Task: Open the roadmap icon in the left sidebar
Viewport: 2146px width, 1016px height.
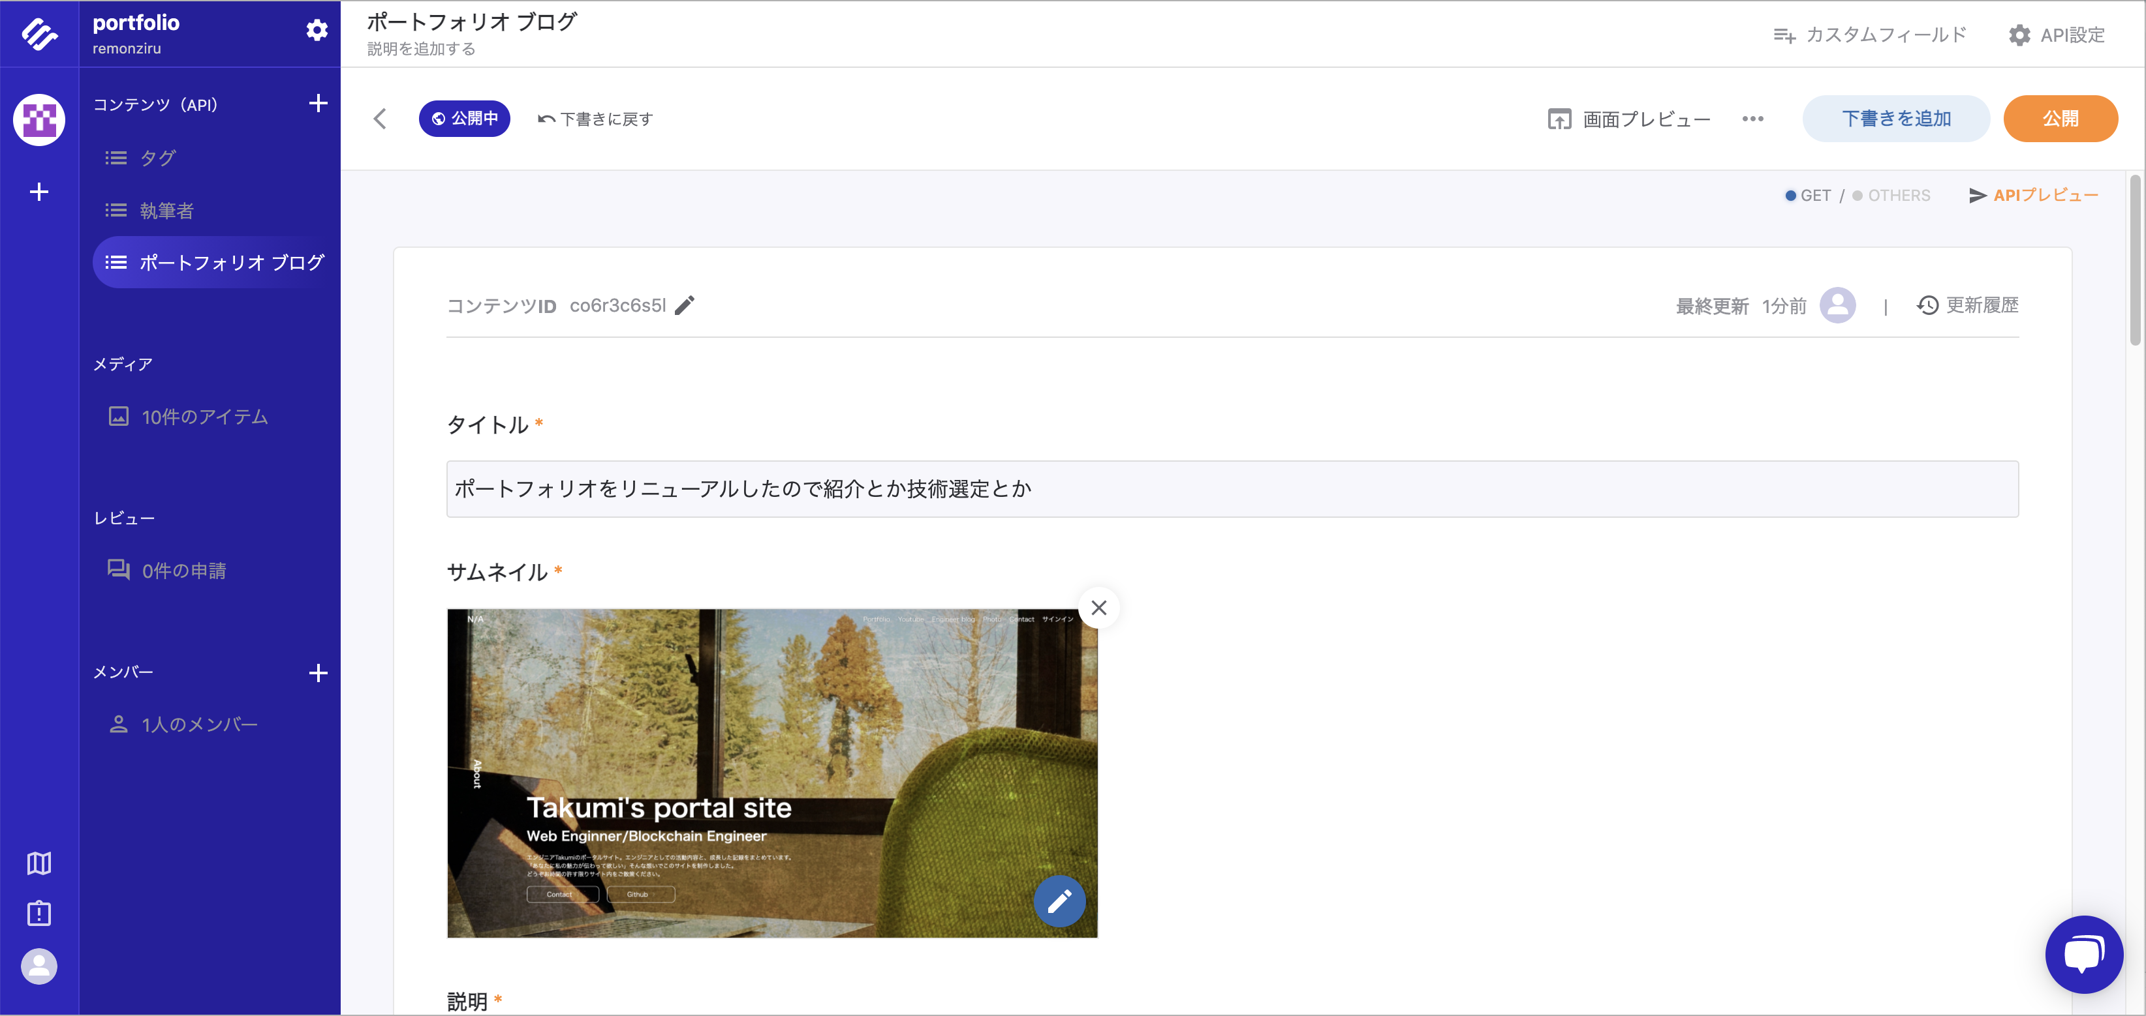Action: 39,863
